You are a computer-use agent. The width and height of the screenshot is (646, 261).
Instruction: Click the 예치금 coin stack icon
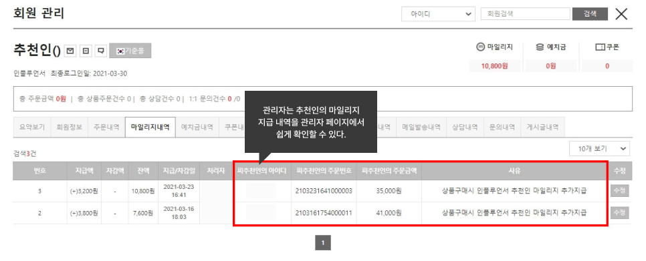pyautogui.click(x=540, y=47)
